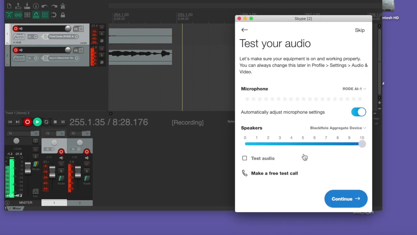Mute the MASTER channel in mixer
The width and height of the screenshot is (417, 235).
[36, 150]
